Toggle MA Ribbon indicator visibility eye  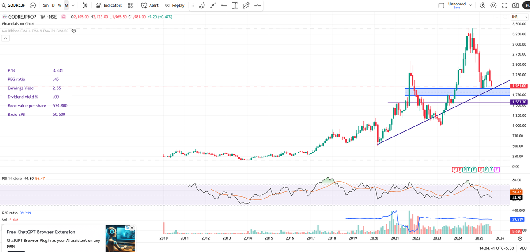[74, 31]
